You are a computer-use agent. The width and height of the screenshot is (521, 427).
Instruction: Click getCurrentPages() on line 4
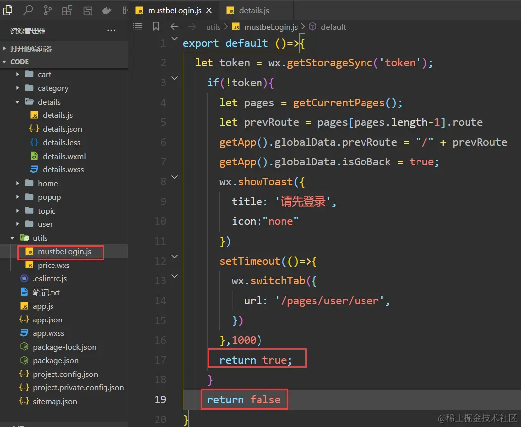click(x=344, y=103)
